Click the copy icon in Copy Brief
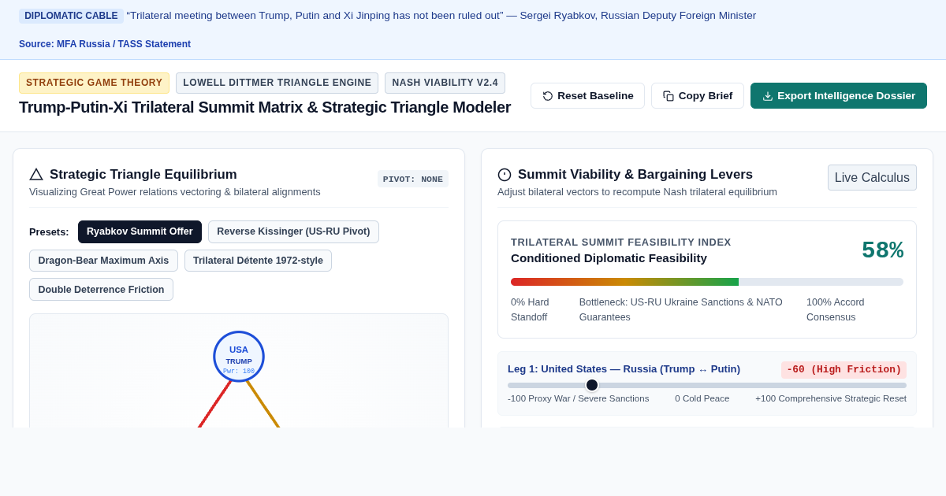This screenshot has width=946, height=496. (x=669, y=96)
